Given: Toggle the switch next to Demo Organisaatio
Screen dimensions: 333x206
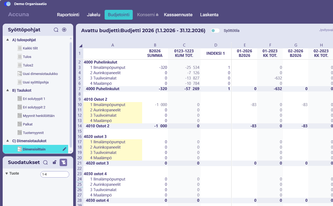Looking at the screenshot, I should [x=7, y=4].
